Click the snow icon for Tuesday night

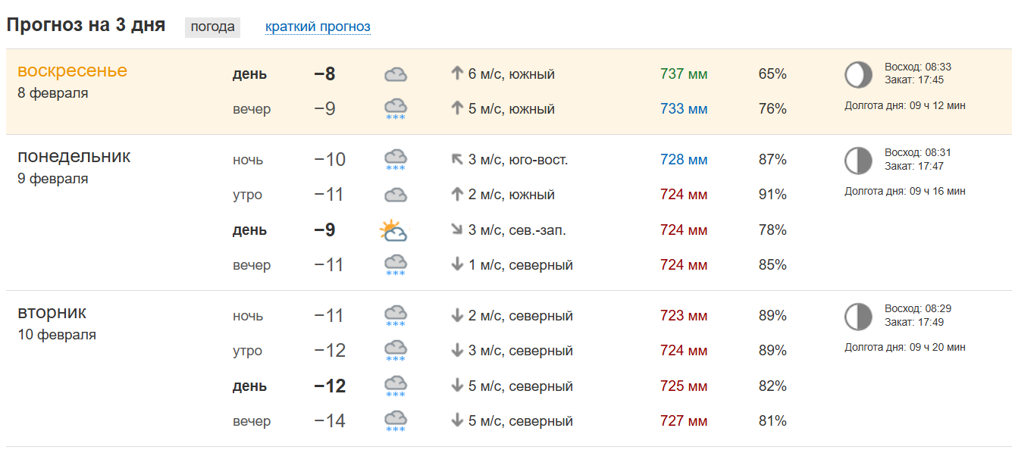pos(395,315)
